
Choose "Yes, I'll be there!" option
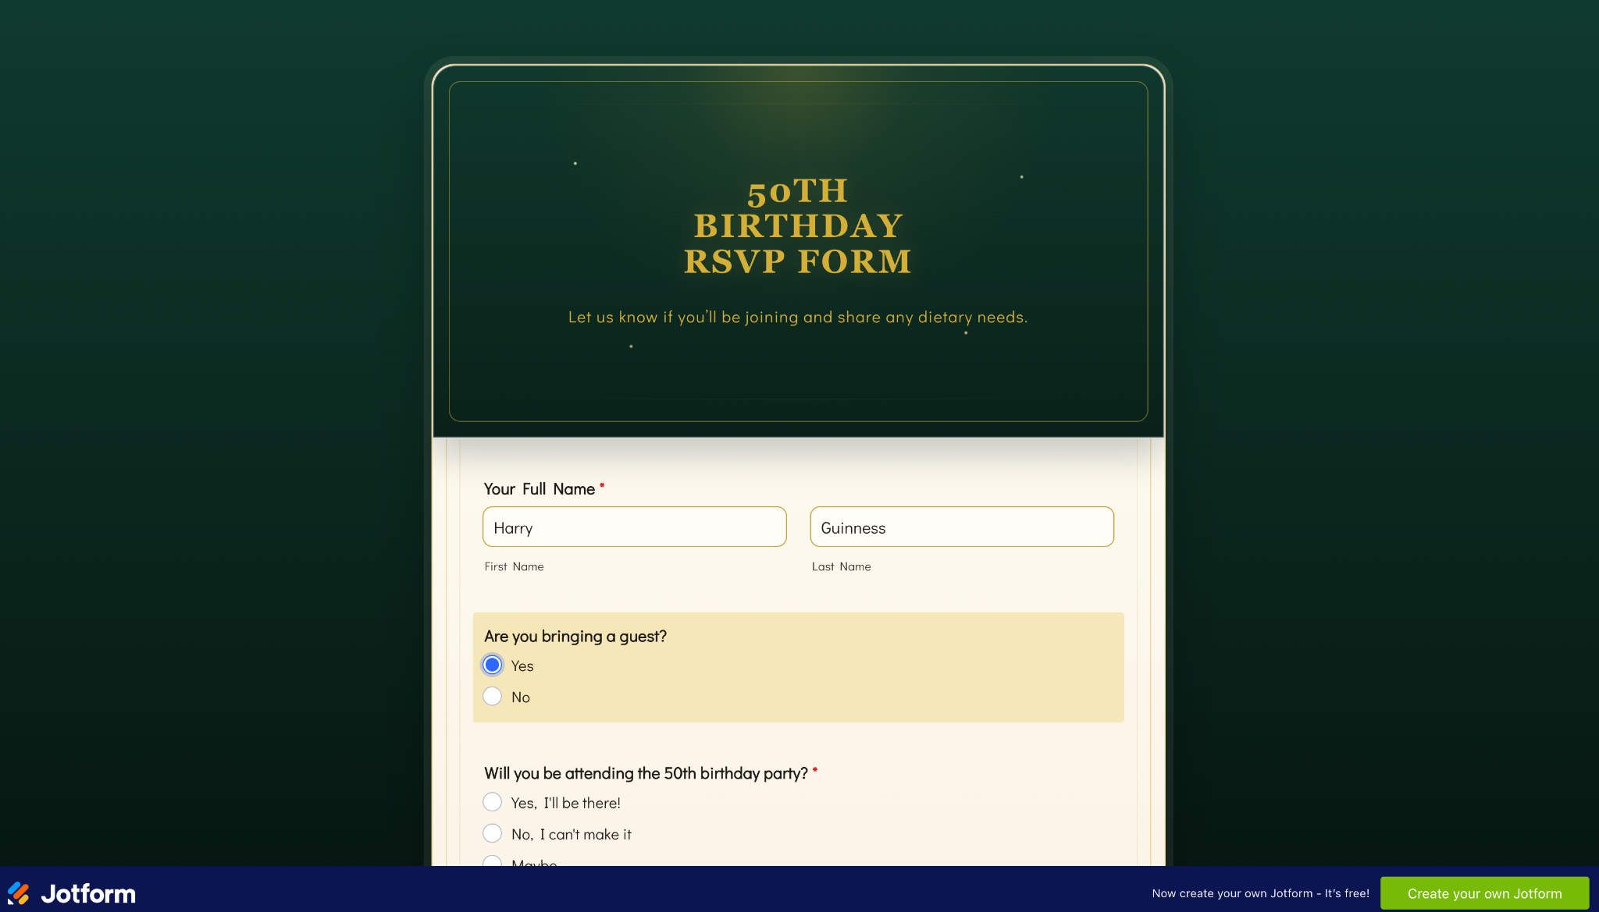(x=492, y=803)
